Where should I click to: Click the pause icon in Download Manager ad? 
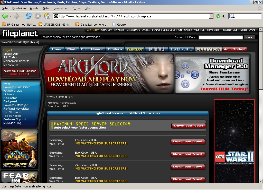195,75
